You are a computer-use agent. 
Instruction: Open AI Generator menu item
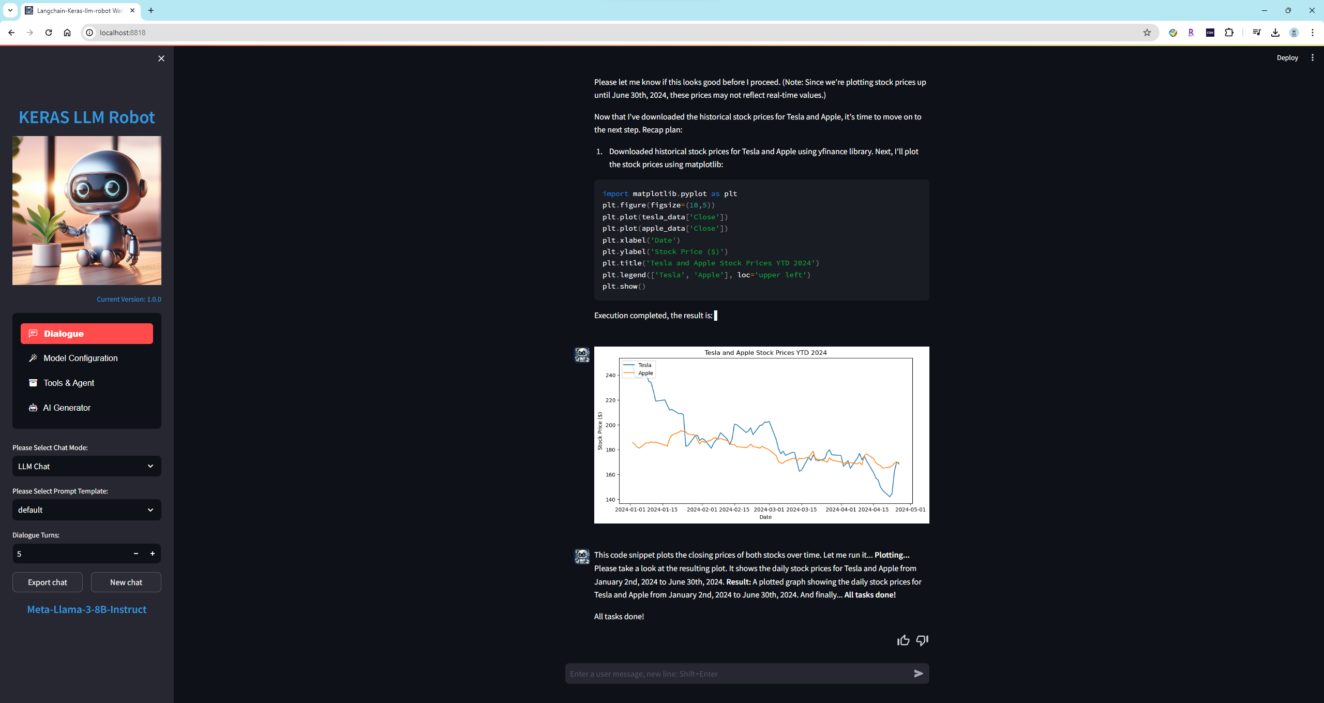tap(67, 408)
